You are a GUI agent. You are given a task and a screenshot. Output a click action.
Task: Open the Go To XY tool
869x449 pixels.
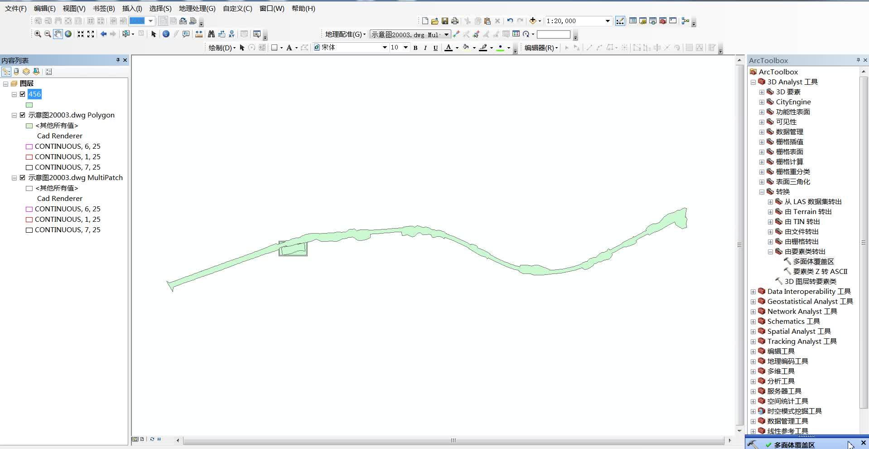pos(232,34)
